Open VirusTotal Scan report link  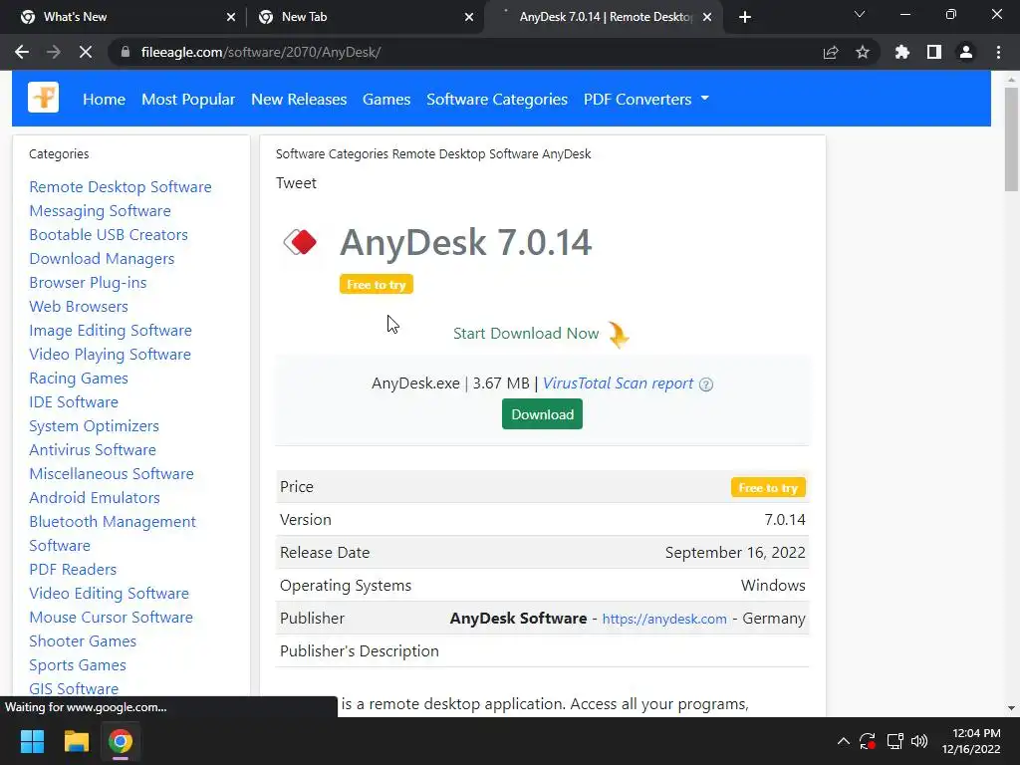click(618, 383)
